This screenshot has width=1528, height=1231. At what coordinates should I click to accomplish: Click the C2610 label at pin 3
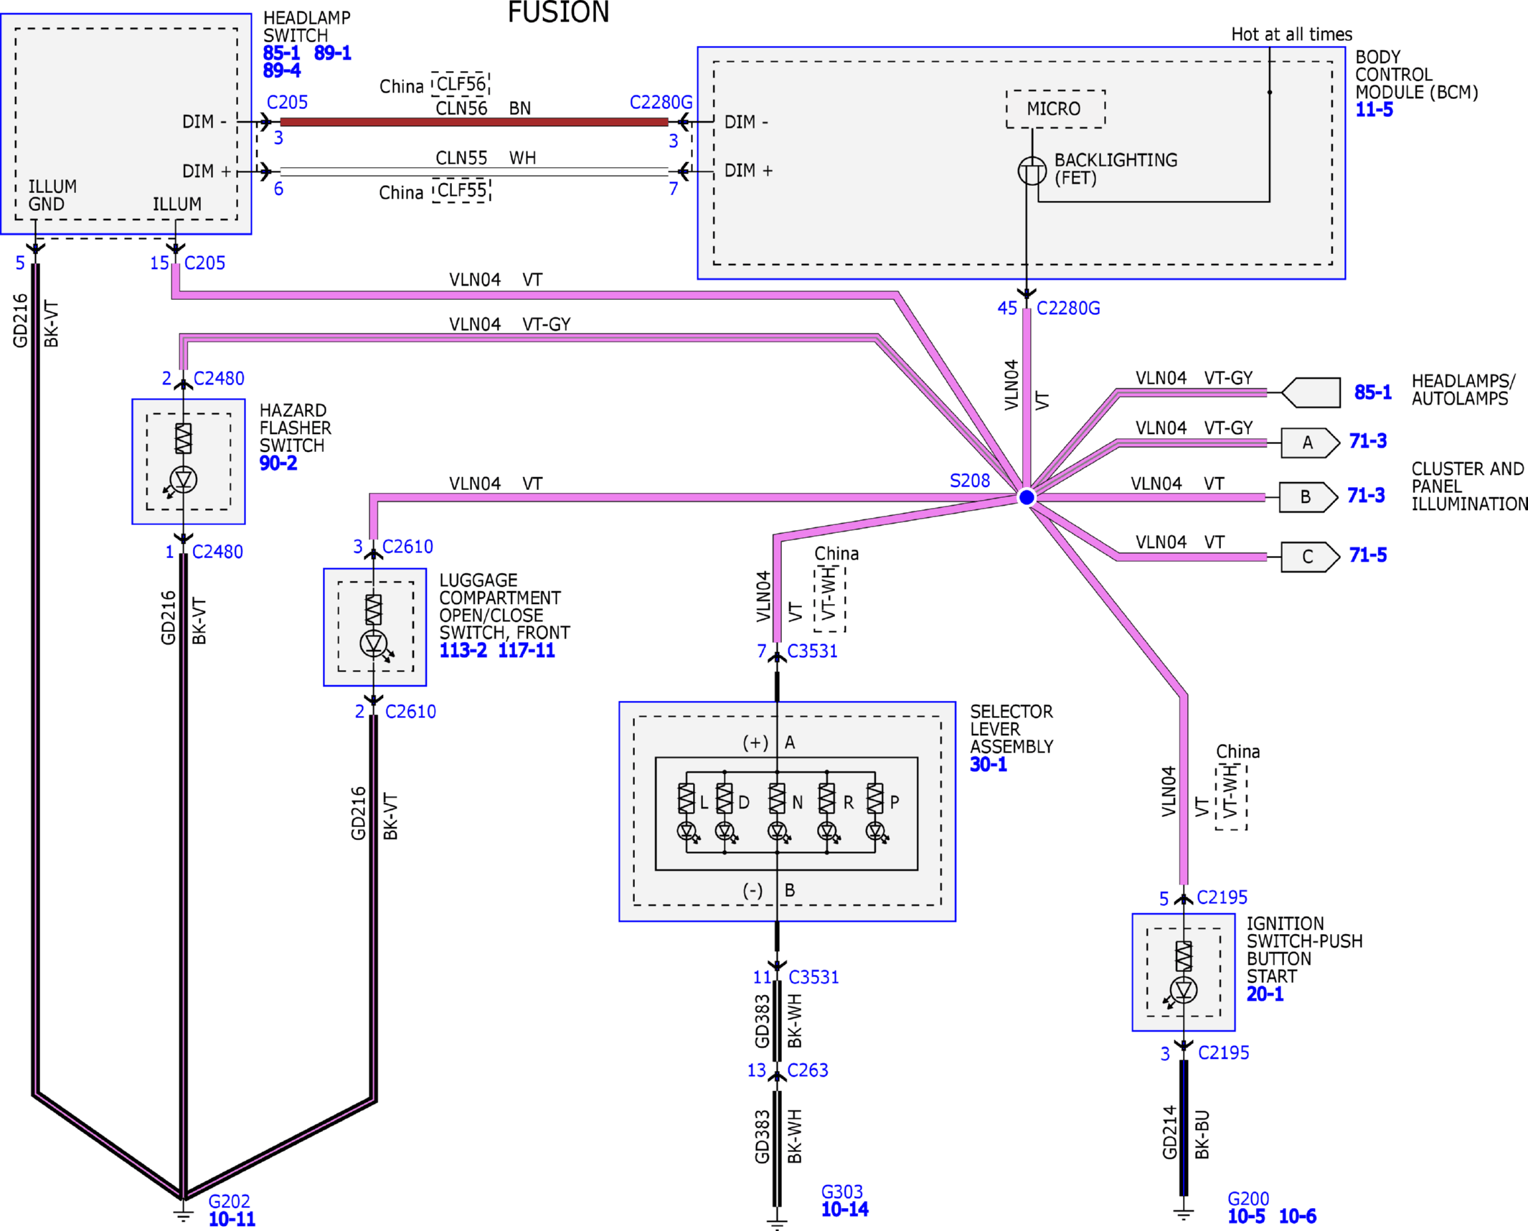(407, 547)
